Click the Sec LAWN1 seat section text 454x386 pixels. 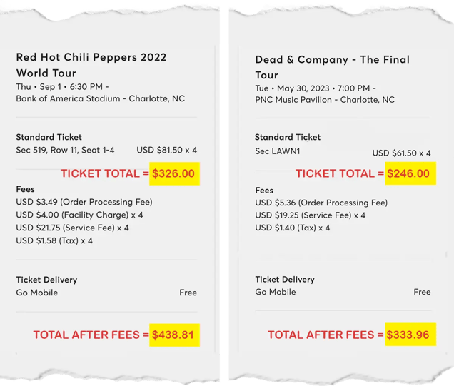pos(278,151)
